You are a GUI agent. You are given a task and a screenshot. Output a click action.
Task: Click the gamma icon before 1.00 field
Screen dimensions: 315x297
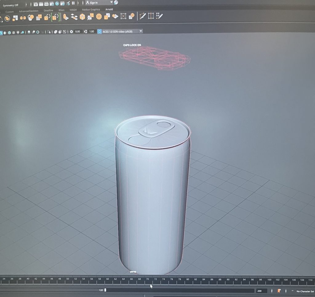[x=86, y=32]
